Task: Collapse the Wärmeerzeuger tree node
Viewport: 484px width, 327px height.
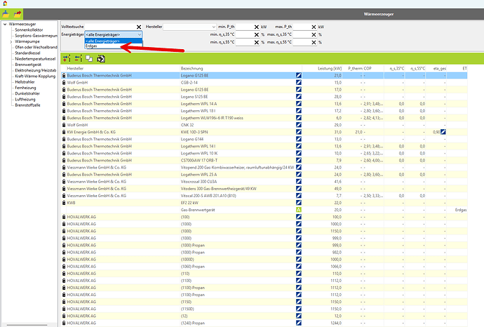Action: (x=5, y=24)
